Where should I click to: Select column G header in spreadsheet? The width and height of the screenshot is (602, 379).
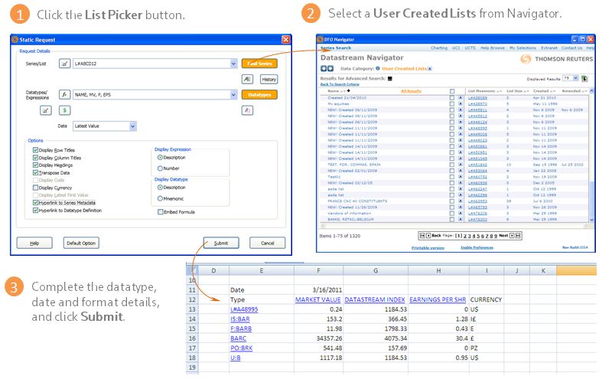tap(376, 270)
